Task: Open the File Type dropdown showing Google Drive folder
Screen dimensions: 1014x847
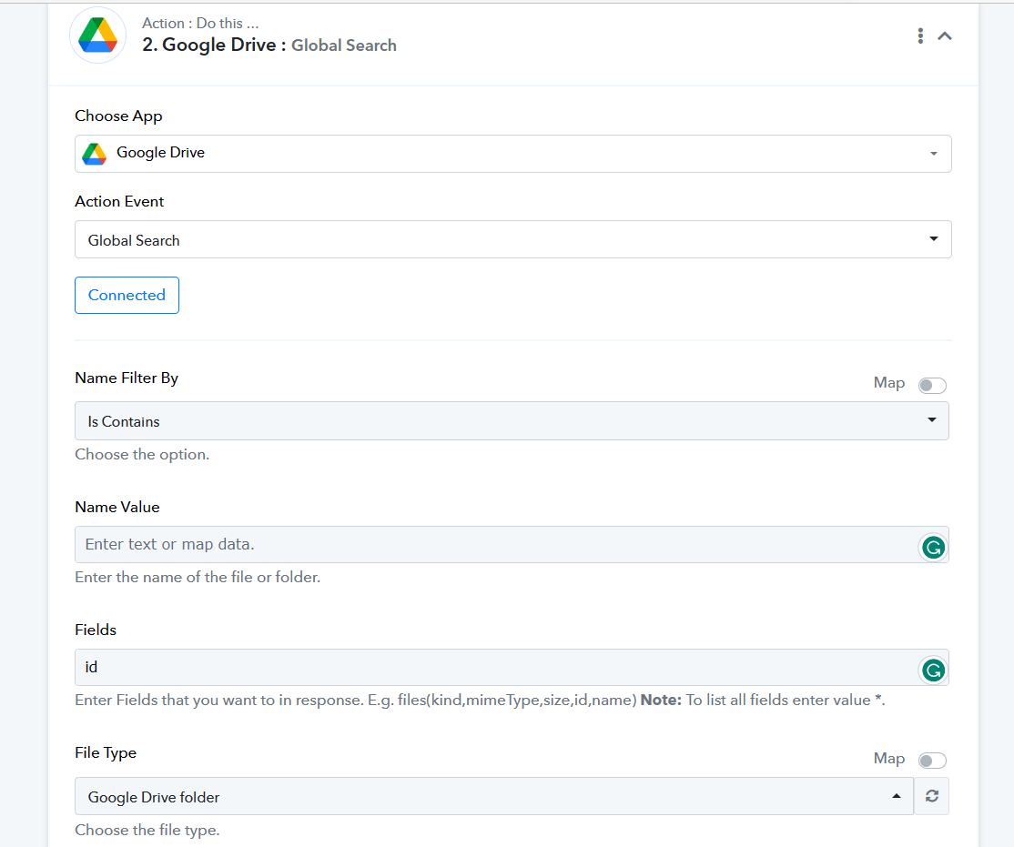Action: click(494, 797)
